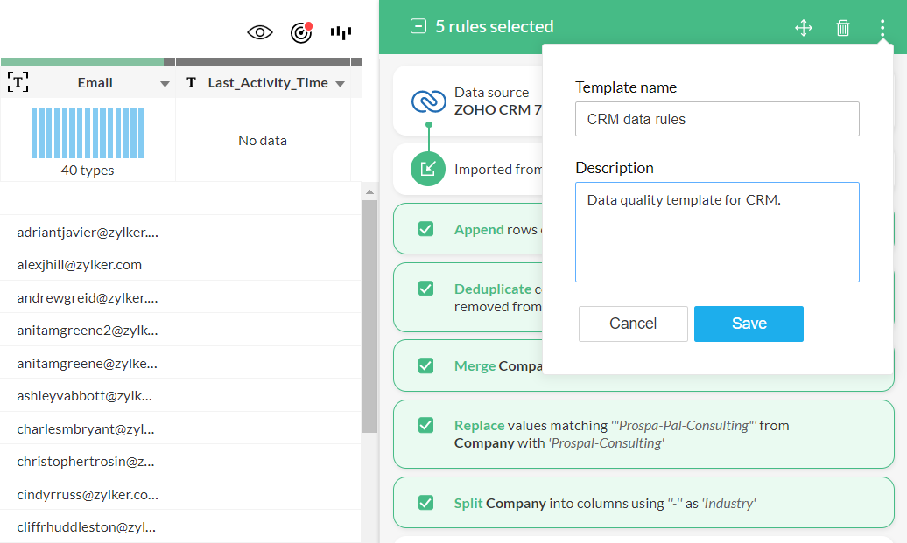Screen dimensions: 907x543
Task: Expand the Last_Activity_Time column dropdown
Action: pyautogui.click(x=341, y=84)
